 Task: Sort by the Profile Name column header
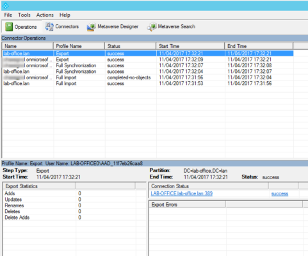[79, 46]
